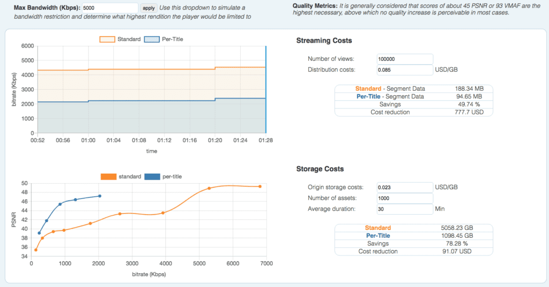Select the '49.74 %' streaming savings value

tap(469, 104)
